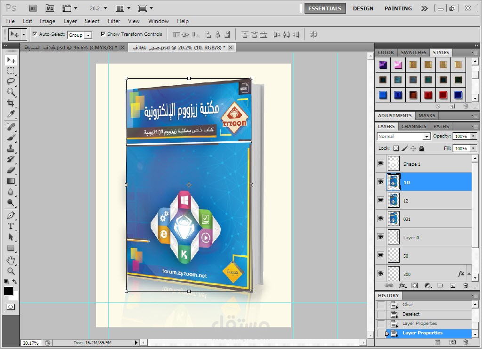Select the Horizontal Type tool
Screen dimensions: 482x349
(x=11, y=226)
